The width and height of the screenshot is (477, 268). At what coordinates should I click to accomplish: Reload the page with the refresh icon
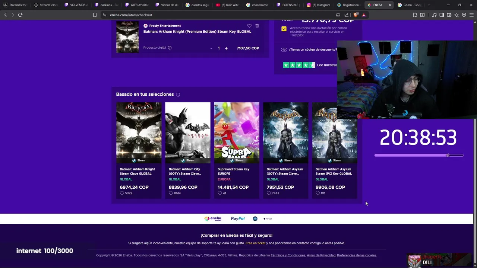(x=20, y=15)
